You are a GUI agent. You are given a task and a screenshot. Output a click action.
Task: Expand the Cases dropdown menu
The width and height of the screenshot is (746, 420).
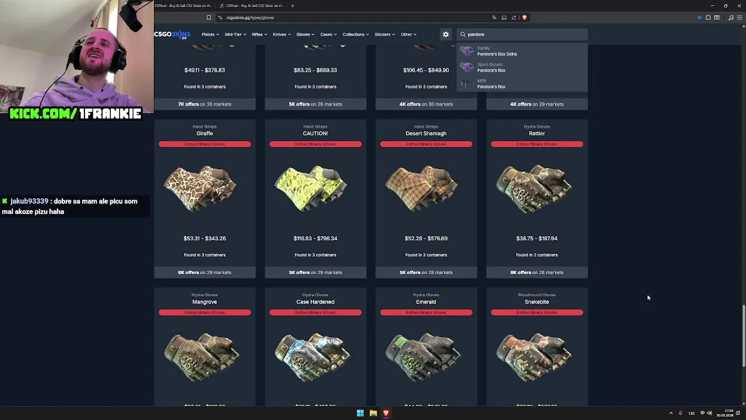point(328,34)
